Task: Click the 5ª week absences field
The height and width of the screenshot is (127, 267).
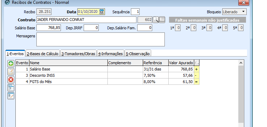Action: pyautogui.click(x=241, y=28)
